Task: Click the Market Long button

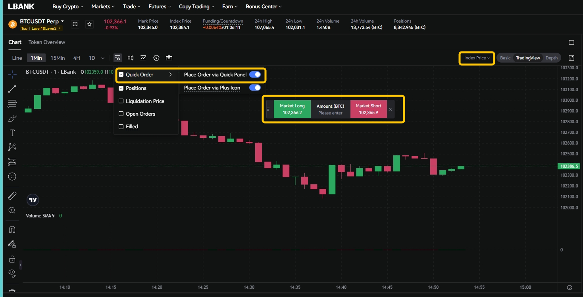Action: coord(292,109)
